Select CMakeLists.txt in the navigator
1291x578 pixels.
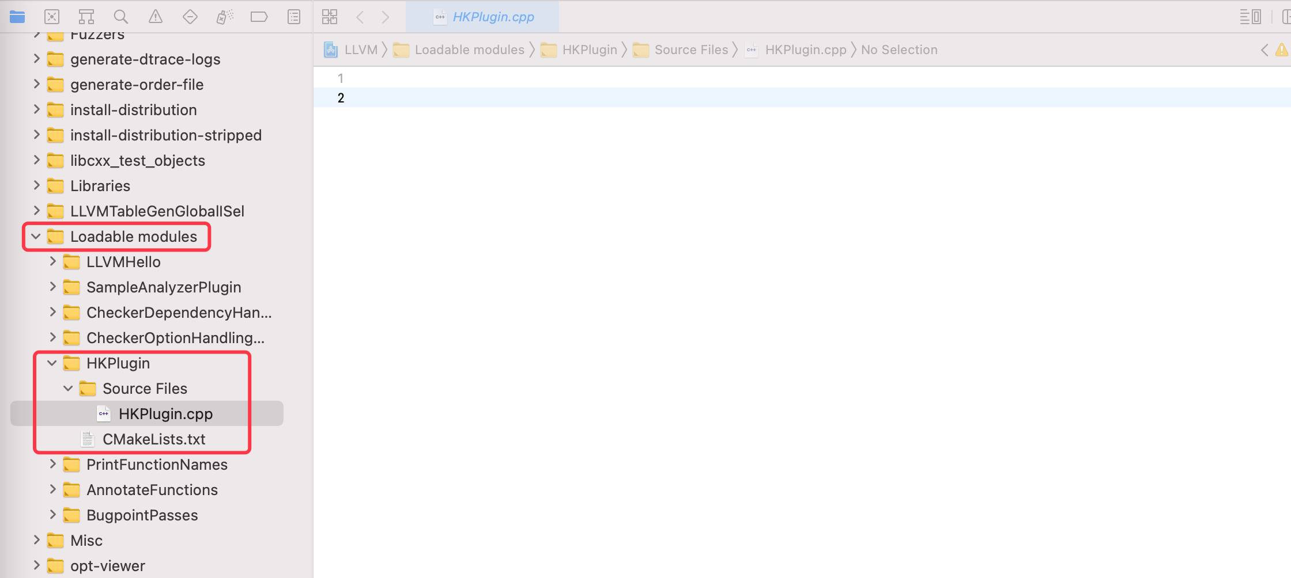coord(154,439)
